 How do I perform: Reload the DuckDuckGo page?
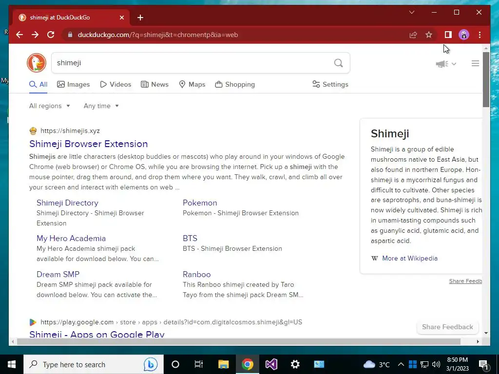[x=51, y=35]
